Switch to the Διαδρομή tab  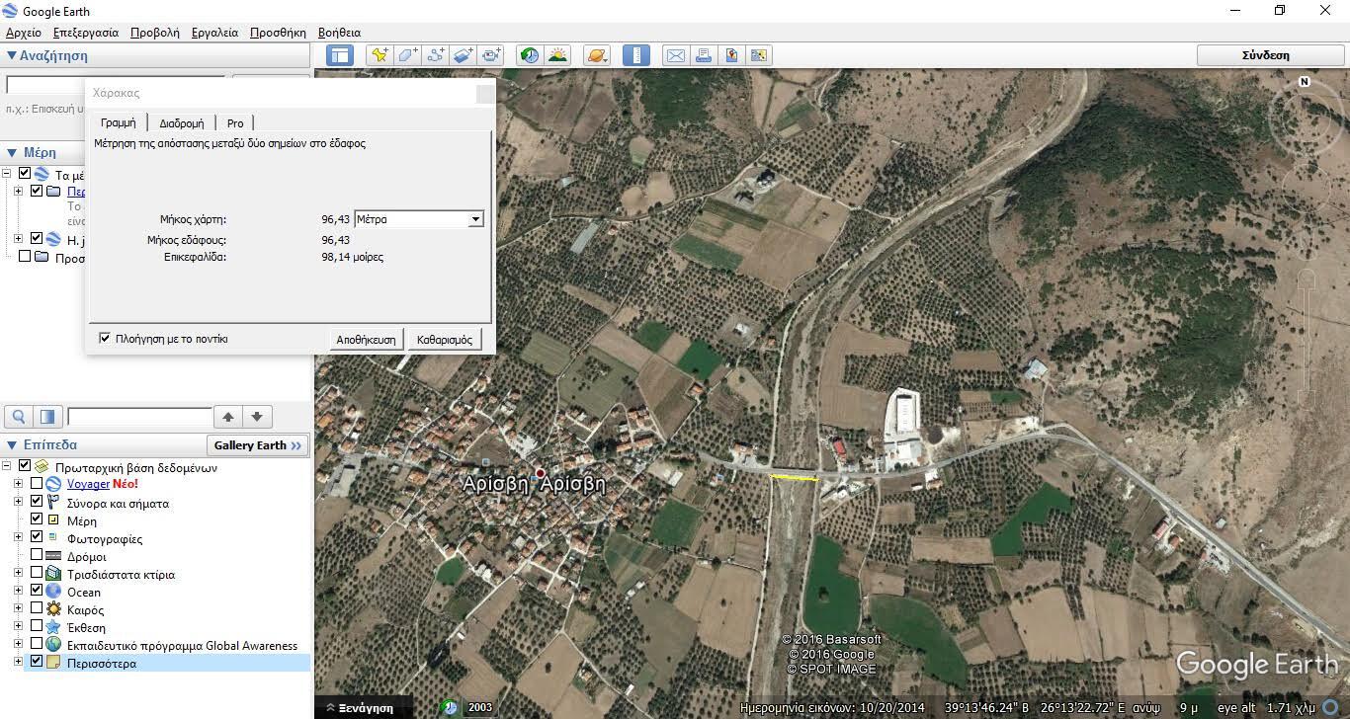coord(182,123)
